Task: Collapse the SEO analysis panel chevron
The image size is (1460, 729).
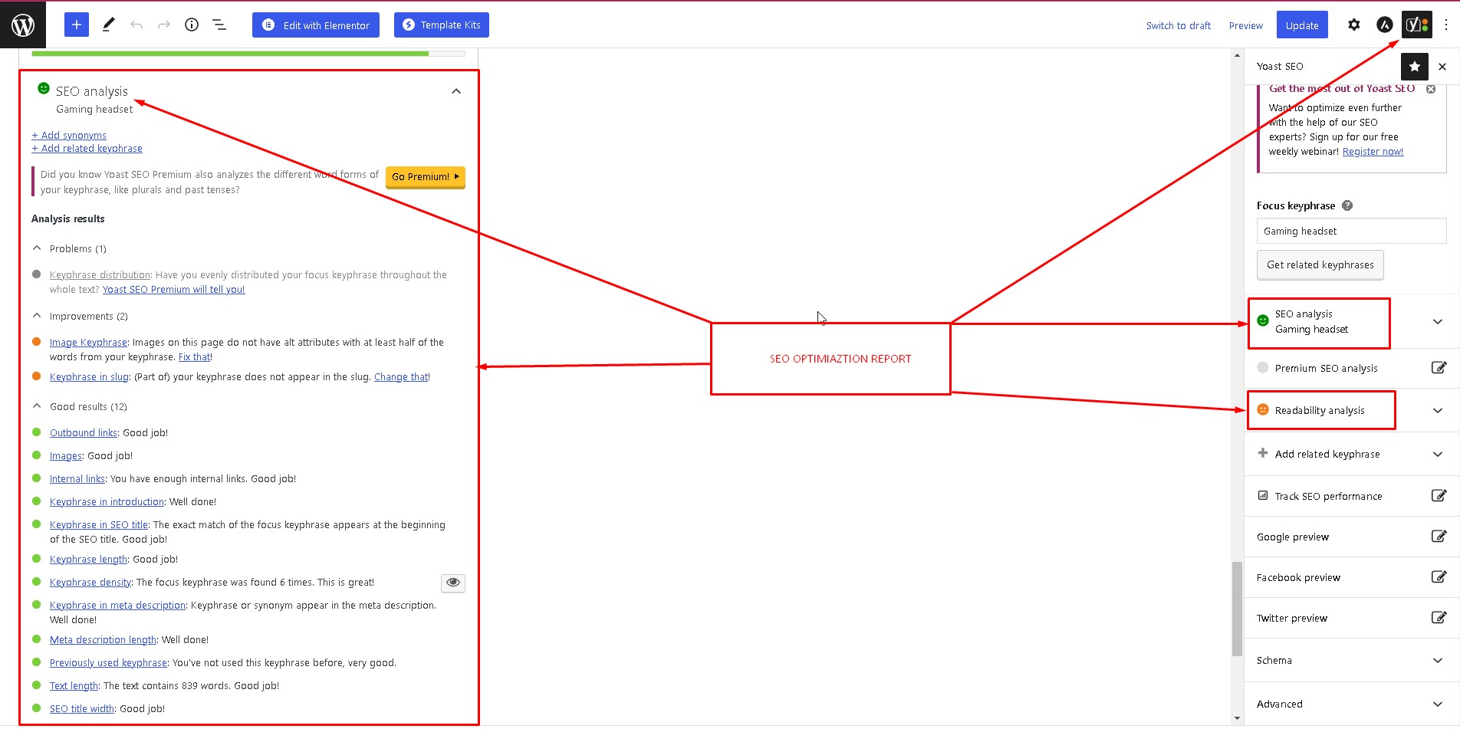Action: pos(455,90)
